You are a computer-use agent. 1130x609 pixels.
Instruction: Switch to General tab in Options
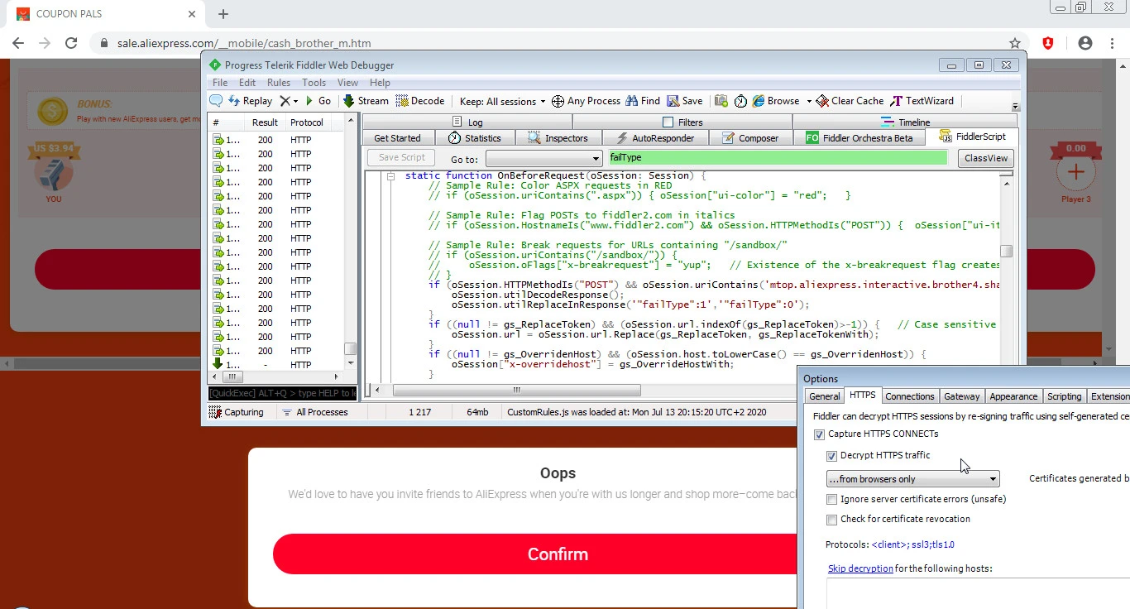tap(824, 396)
